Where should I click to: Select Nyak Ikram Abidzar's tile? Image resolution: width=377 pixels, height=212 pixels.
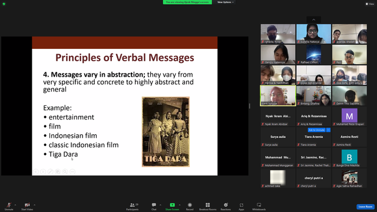278,117
